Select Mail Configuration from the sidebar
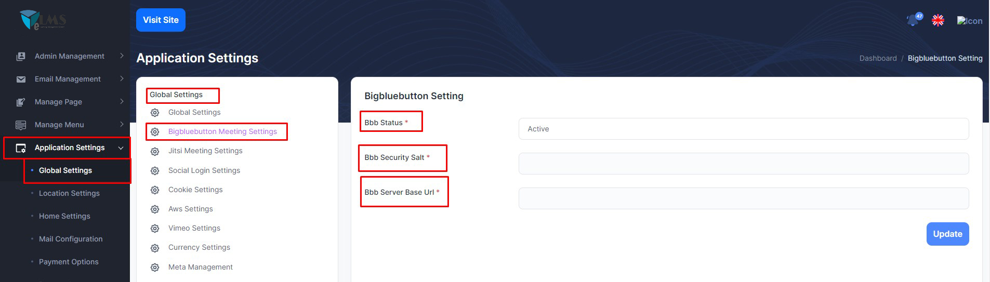 71,239
